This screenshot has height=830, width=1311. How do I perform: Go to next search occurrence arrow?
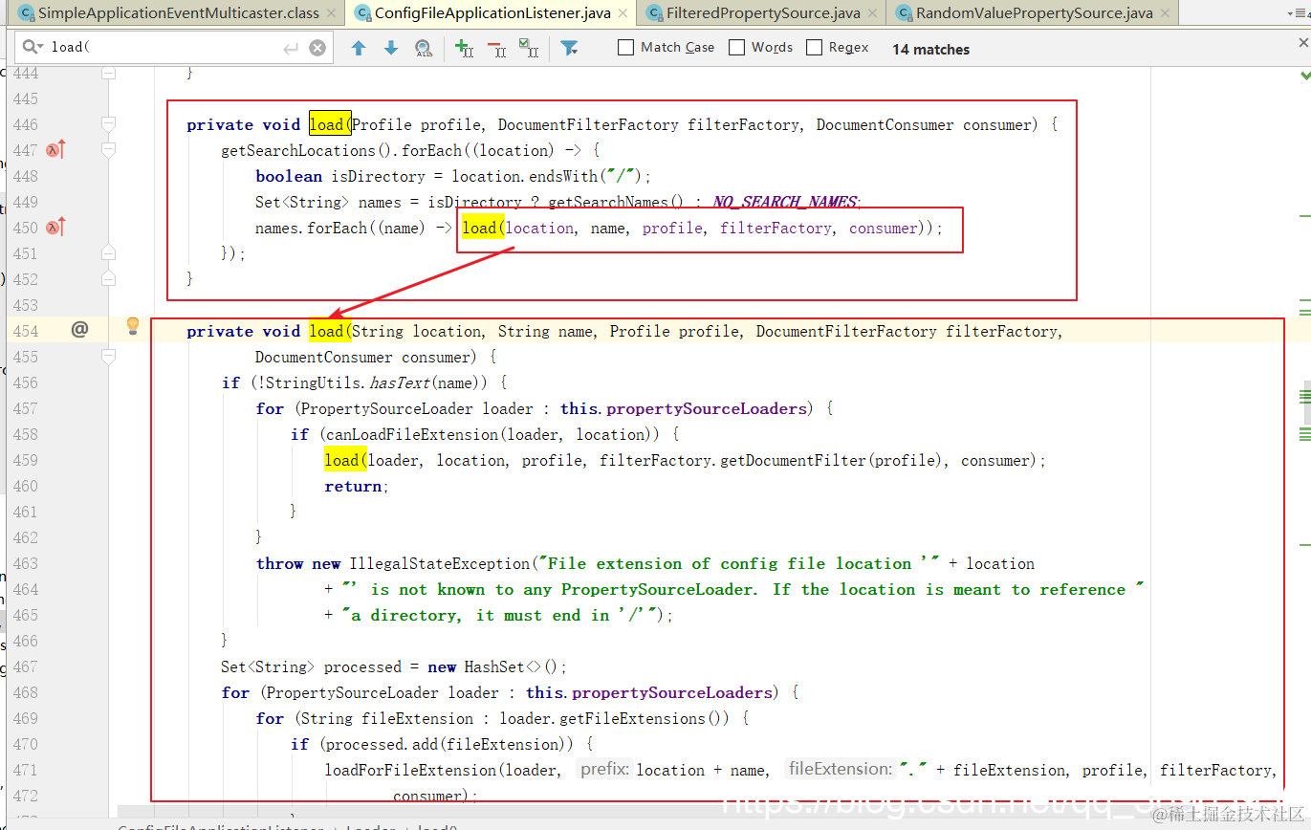391,48
